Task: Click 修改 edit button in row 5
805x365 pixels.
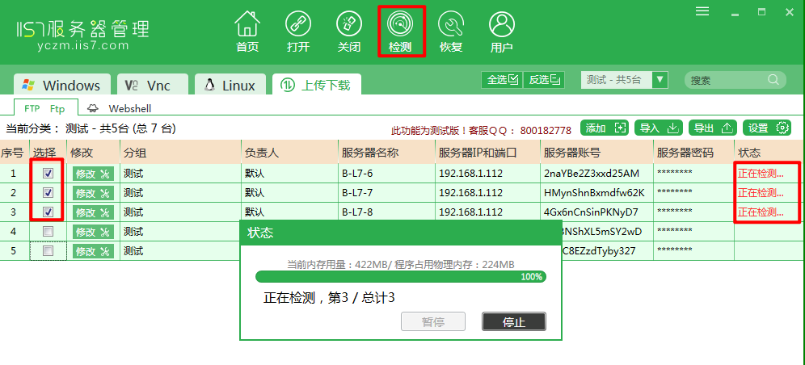Action: [93, 252]
